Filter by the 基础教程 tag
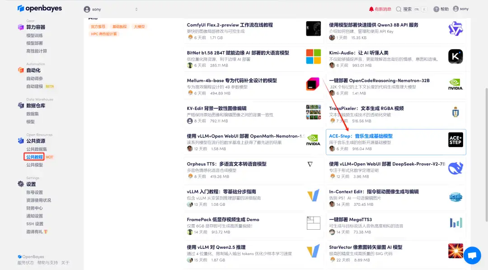 (x=119, y=27)
